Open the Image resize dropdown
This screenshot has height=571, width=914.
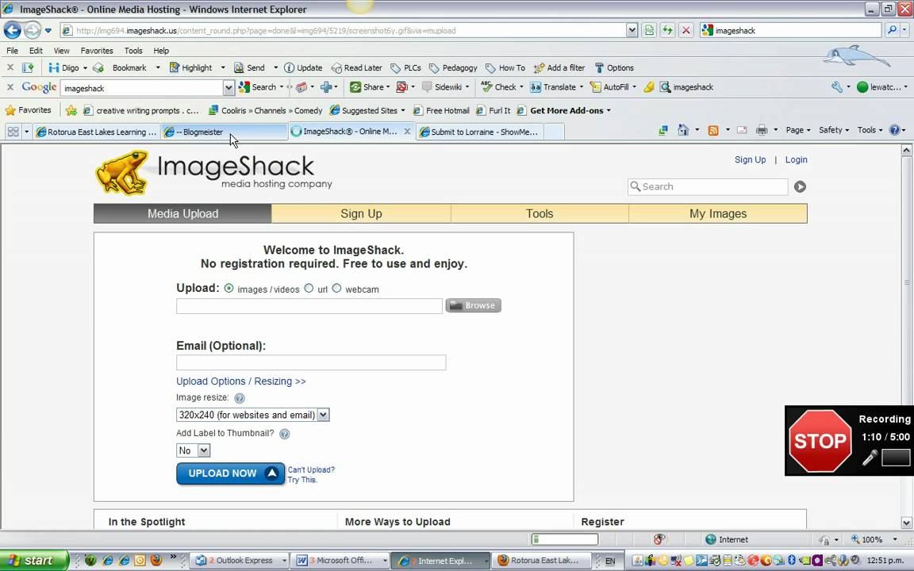click(x=252, y=415)
